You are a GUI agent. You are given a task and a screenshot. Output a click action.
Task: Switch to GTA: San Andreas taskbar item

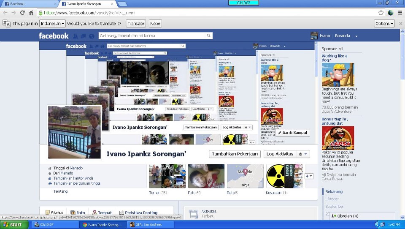[151, 225]
